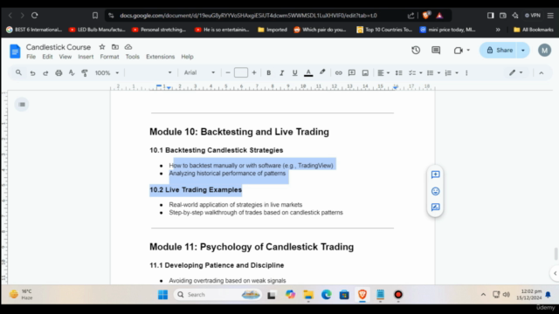559x314 pixels.
Task: Increase the font size
Action: [254, 73]
